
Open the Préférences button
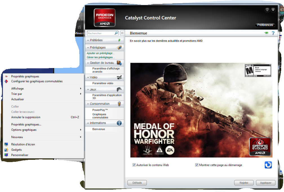coord(265,25)
